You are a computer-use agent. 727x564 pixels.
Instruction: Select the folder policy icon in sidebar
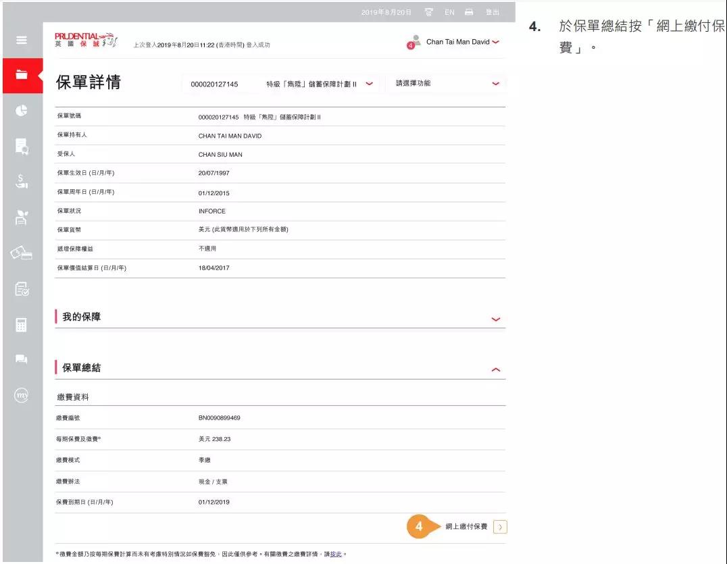click(22, 74)
